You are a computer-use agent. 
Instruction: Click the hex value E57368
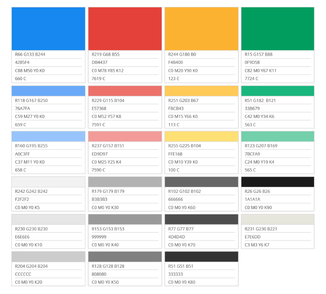pos(99,108)
